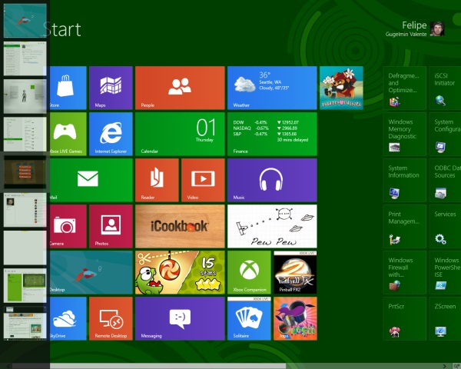
Task: Open the Reader tile
Action: 157,180
